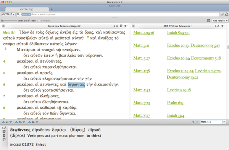Open the Deuteronomy 5:18 cross reference

(x=206, y=58)
